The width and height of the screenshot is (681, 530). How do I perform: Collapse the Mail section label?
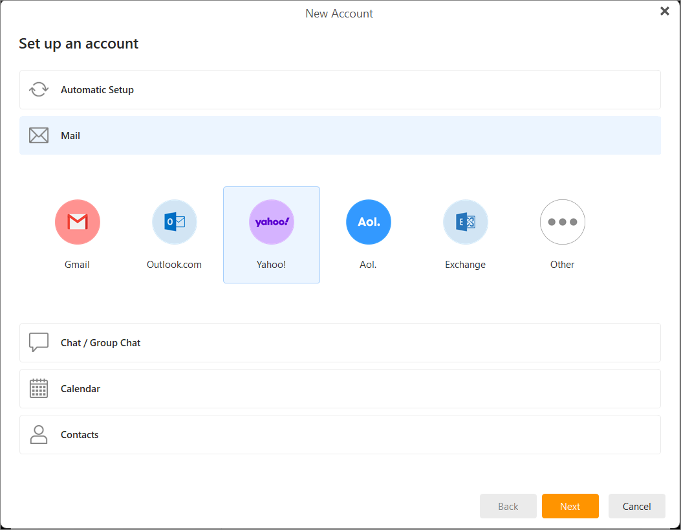70,135
